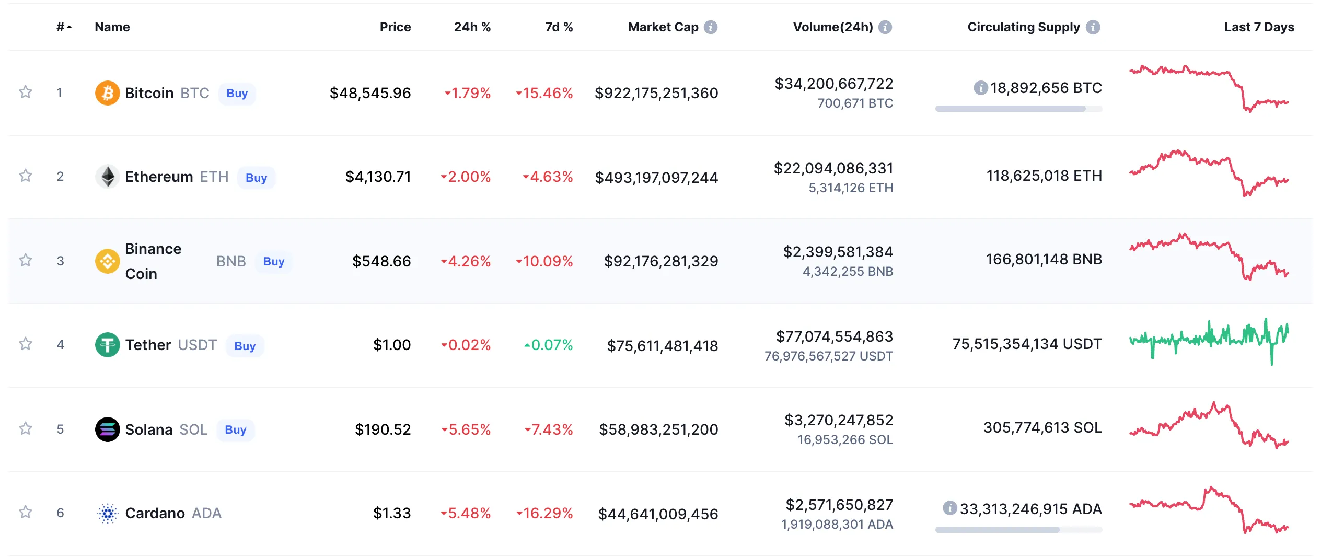This screenshot has width=1321, height=558.
Task: Open Solana 7-day sparkline chart
Action: (x=1209, y=425)
